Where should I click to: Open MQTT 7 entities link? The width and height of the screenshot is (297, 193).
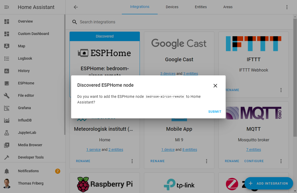click(x=253, y=150)
